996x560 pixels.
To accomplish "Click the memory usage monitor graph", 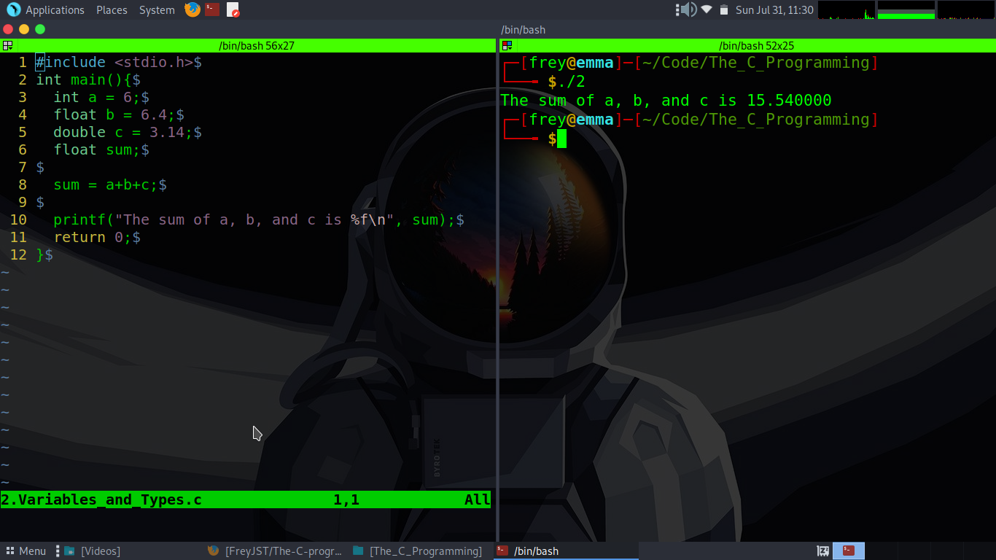I will click(906, 9).
